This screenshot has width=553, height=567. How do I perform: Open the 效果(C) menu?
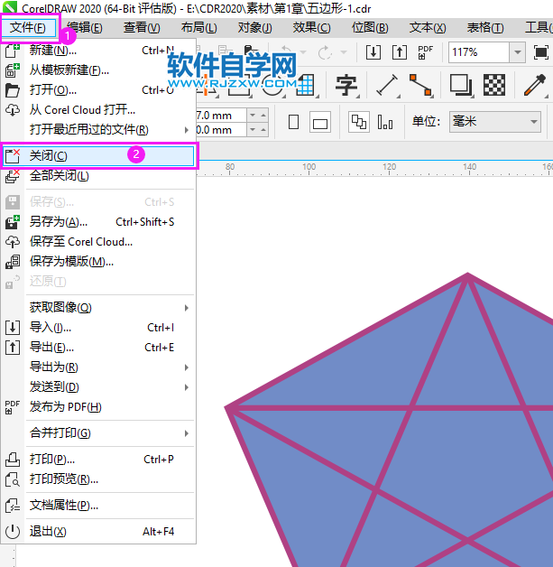(311, 27)
